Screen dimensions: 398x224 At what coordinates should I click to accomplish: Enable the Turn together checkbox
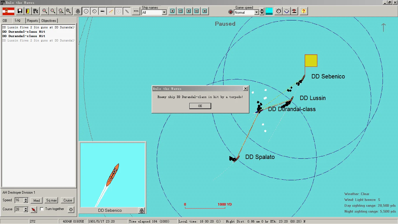click(42, 209)
